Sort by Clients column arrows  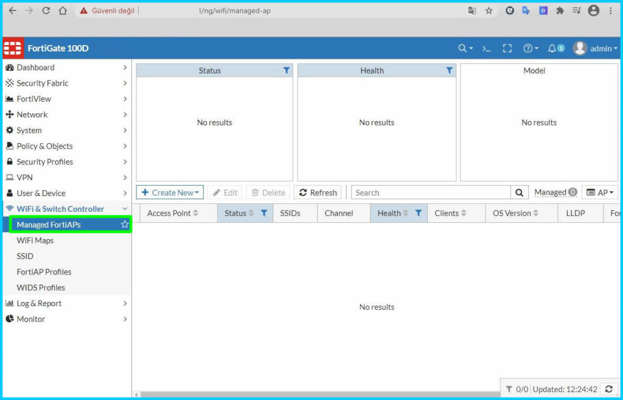pos(464,213)
